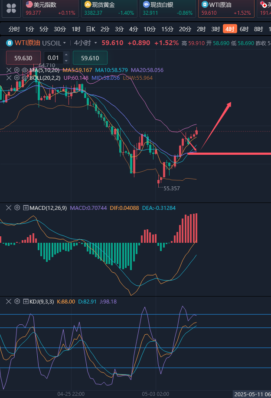This screenshot has height=398, width=271.
Task: Select the 现货白银 quote card
Action: tap(168, 9)
